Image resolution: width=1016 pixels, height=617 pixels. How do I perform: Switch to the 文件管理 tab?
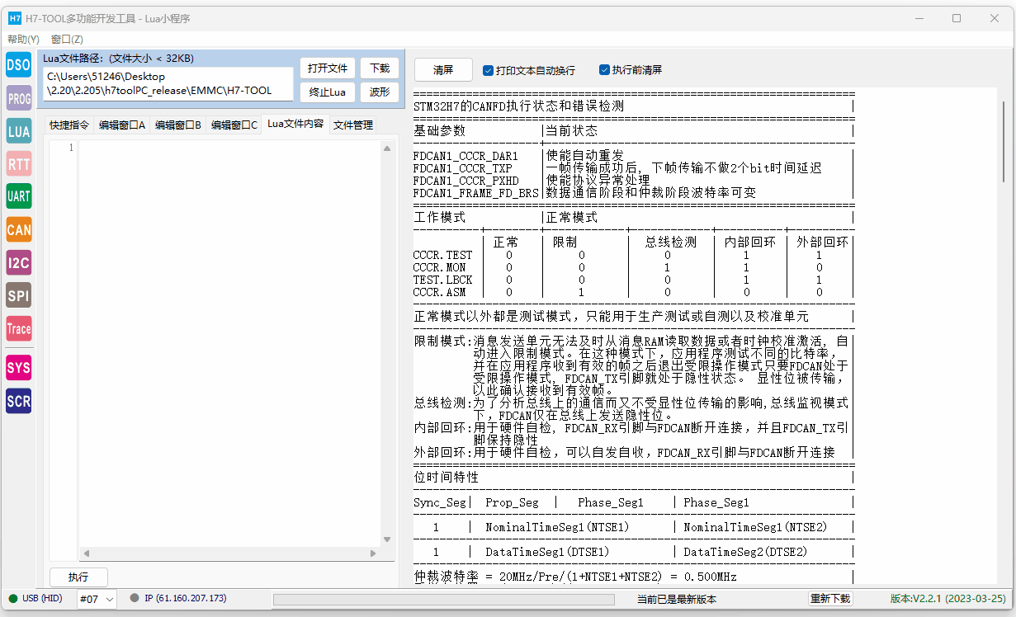[353, 125]
